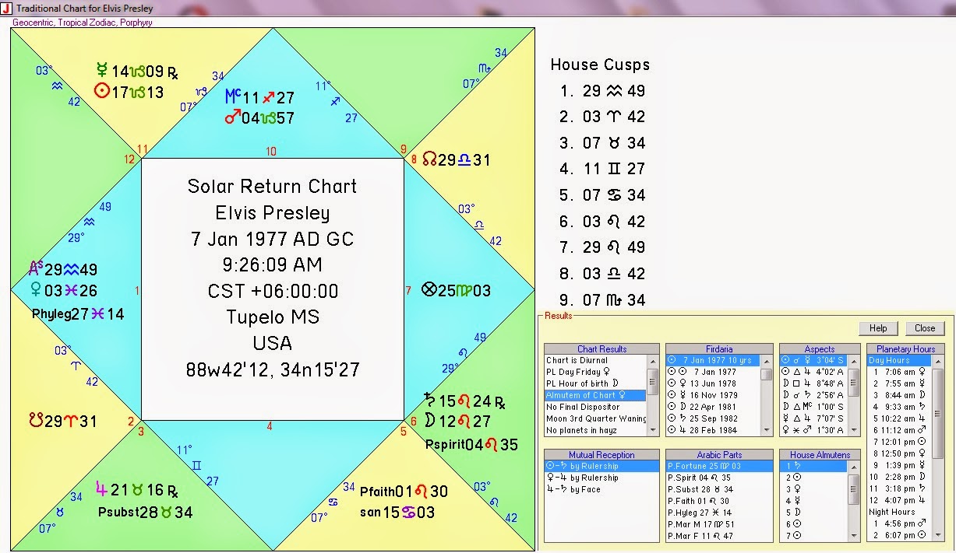Click the red J application icon in the title bar
This screenshot has width=956, height=553.
tap(6, 8)
